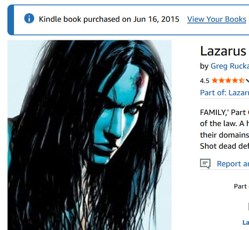Click the 'their domains' description line
This screenshot has height=230, width=249.
click(x=224, y=135)
